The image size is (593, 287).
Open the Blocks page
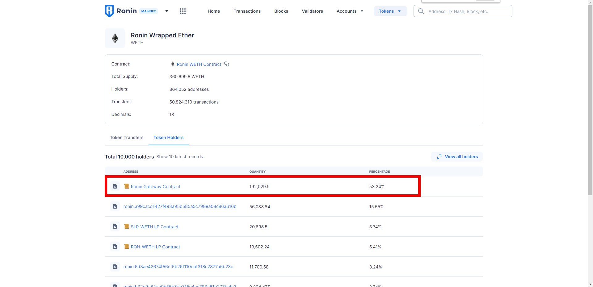(x=281, y=11)
